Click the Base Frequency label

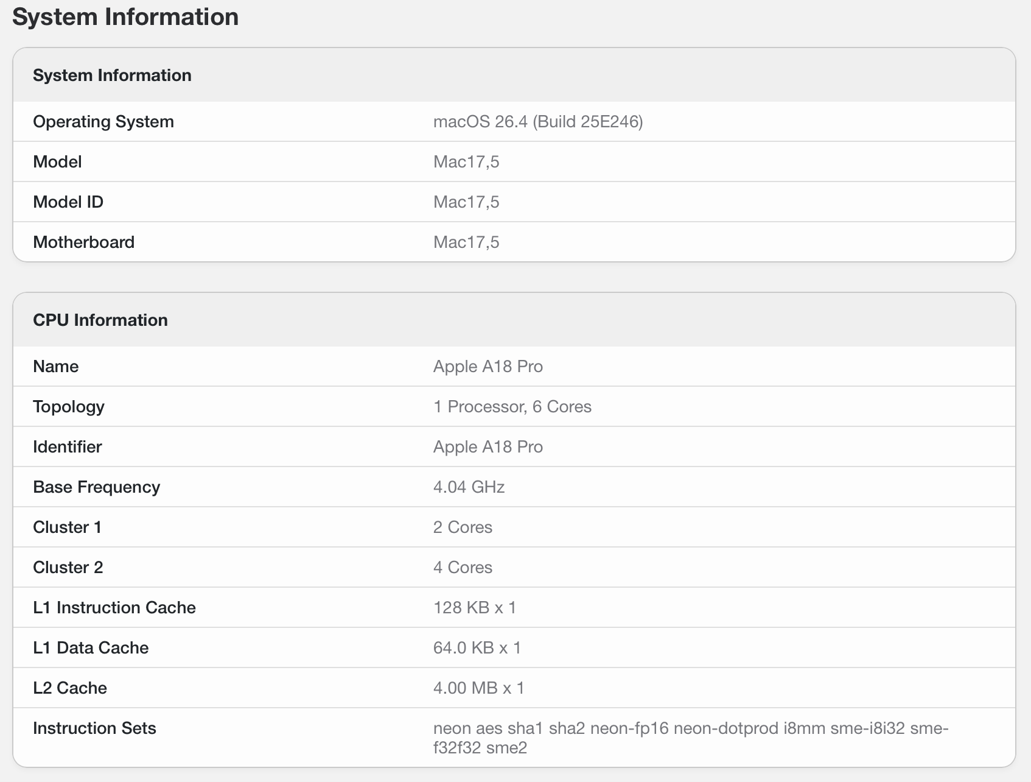pos(96,487)
